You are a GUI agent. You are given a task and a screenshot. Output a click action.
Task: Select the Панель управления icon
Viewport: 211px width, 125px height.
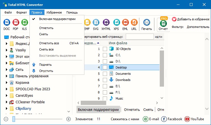[x=12, y=76]
